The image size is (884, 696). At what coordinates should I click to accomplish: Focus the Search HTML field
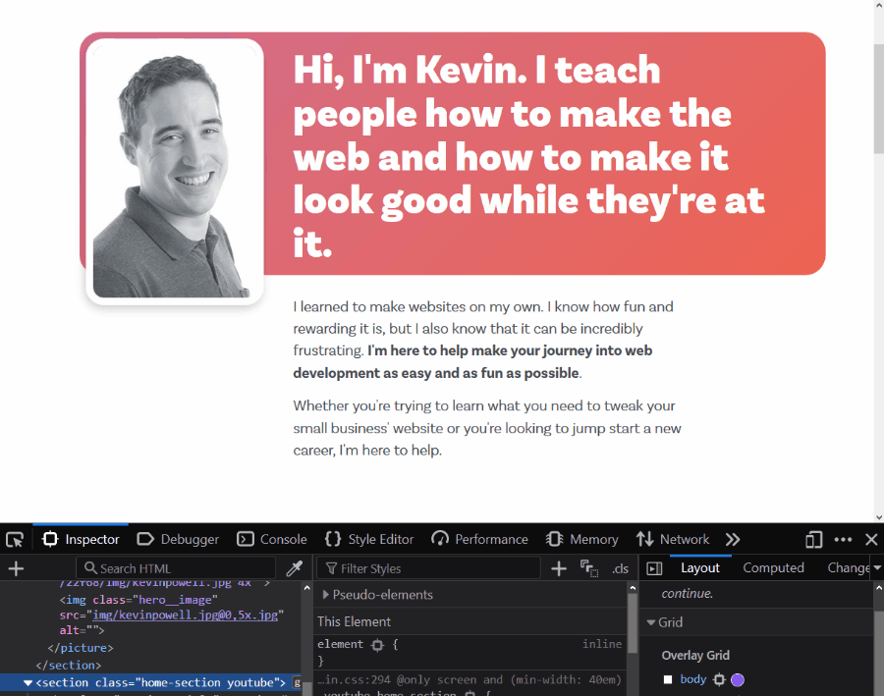click(176, 568)
